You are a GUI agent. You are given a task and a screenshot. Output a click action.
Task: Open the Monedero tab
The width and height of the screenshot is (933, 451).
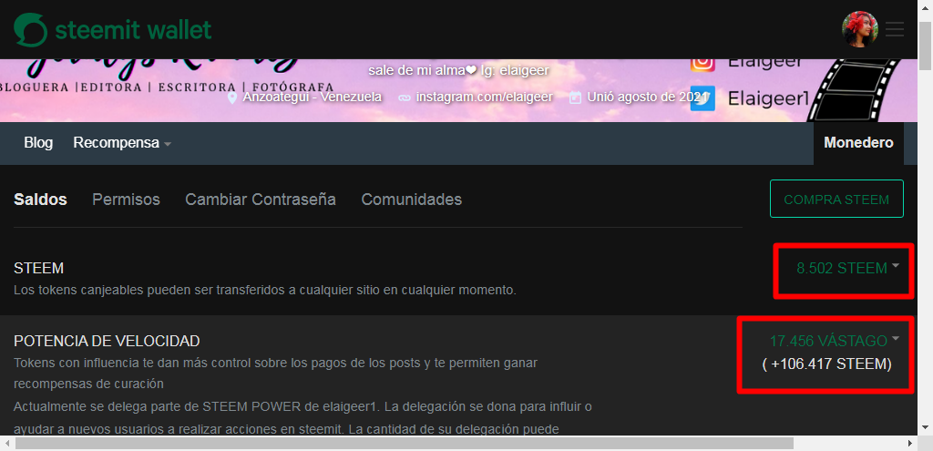click(858, 143)
